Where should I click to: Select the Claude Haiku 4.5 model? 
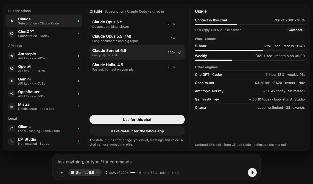137,67
